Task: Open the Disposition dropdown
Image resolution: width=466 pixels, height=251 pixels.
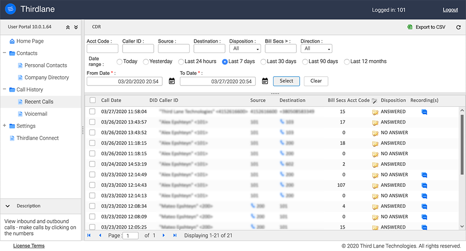Action: [245, 48]
